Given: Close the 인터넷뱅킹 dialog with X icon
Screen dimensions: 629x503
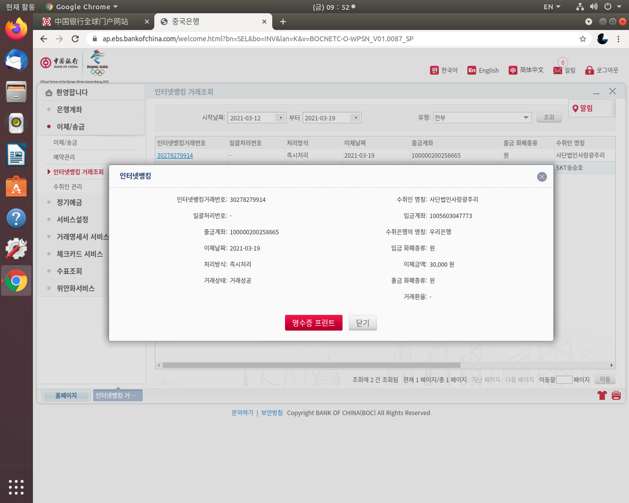Looking at the screenshot, I should pyautogui.click(x=542, y=177).
